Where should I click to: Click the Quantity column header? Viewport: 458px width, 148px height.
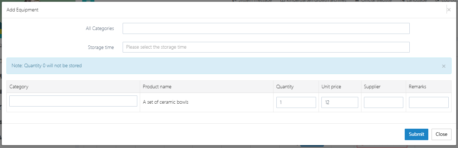coord(285,87)
